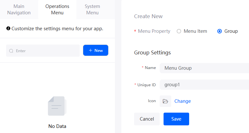The height and width of the screenshot is (133, 249).
Task: Click the folder icon next to Icon
Action: (x=165, y=101)
